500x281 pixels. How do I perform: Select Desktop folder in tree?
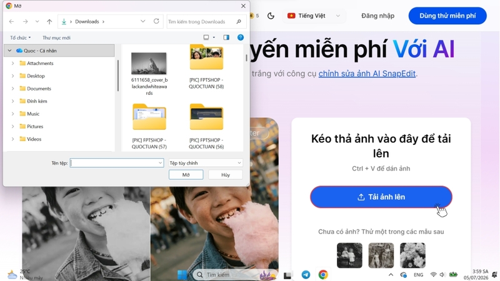click(32, 76)
